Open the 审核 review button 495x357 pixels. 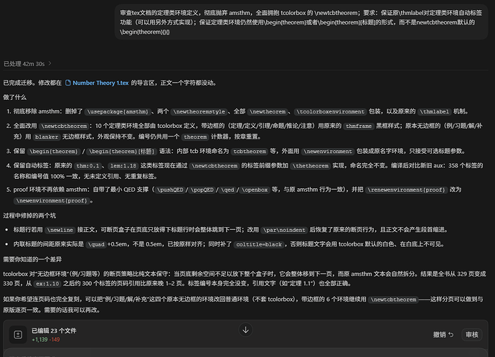(x=471, y=335)
